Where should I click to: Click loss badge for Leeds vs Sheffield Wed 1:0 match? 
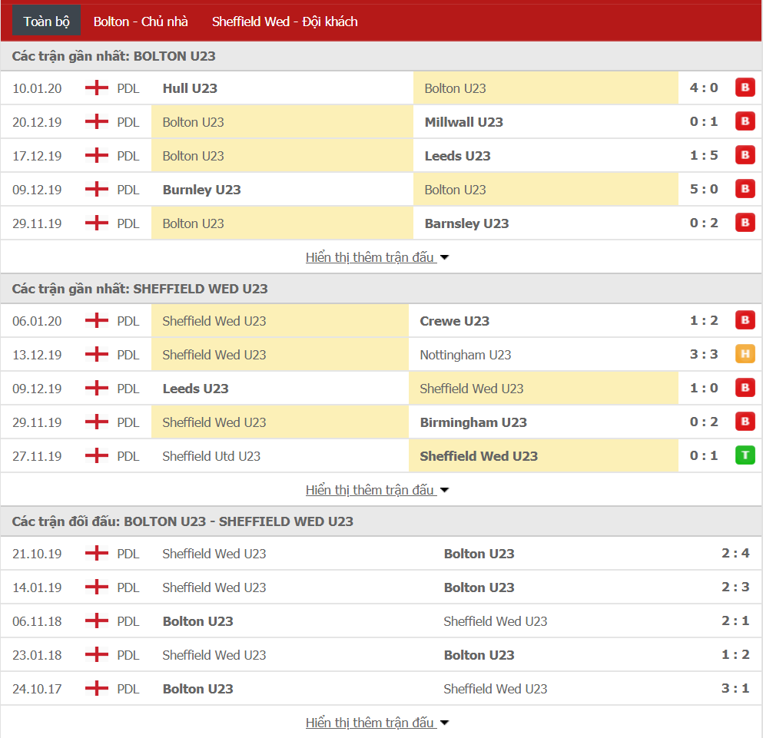click(x=745, y=388)
